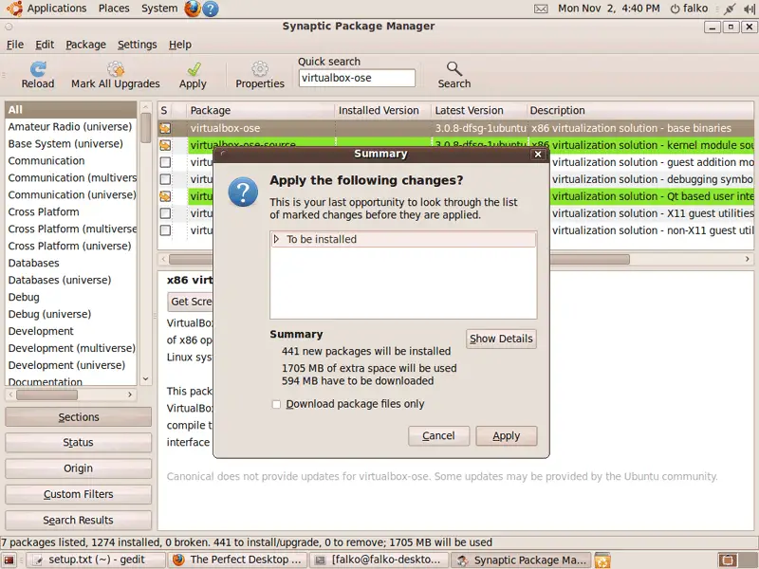Click the Origin filter button

coord(78,468)
